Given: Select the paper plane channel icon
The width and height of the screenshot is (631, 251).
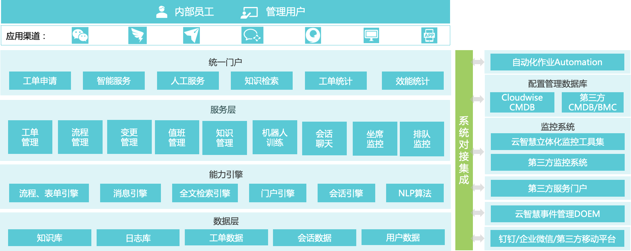Looking at the screenshot, I should 191,35.
